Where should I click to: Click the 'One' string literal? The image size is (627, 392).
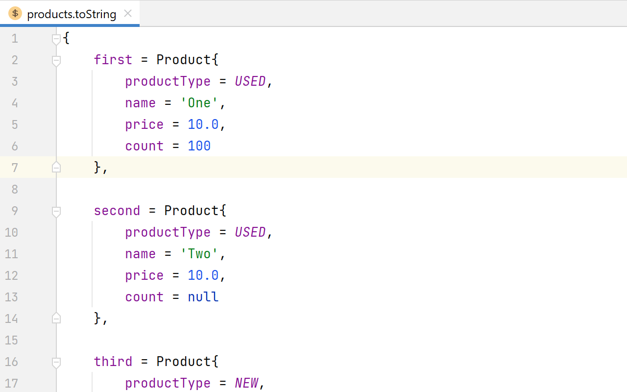(199, 102)
